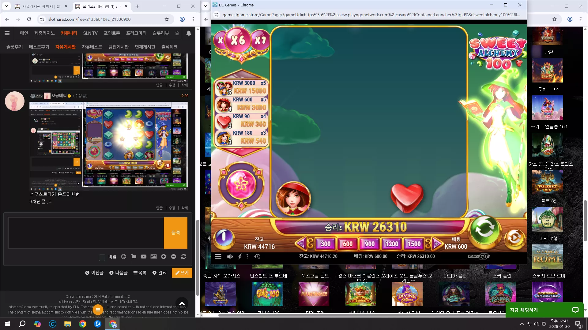
Task: Open Windows Start menu
Action: coord(7,324)
